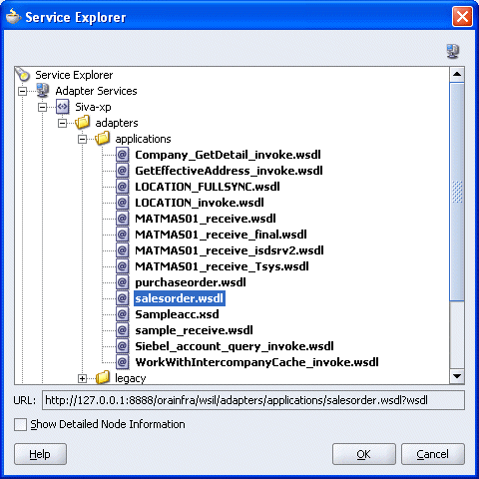Click the @ icon beside LOCATION_invoke.wsdl

click(x=122, y=203)
